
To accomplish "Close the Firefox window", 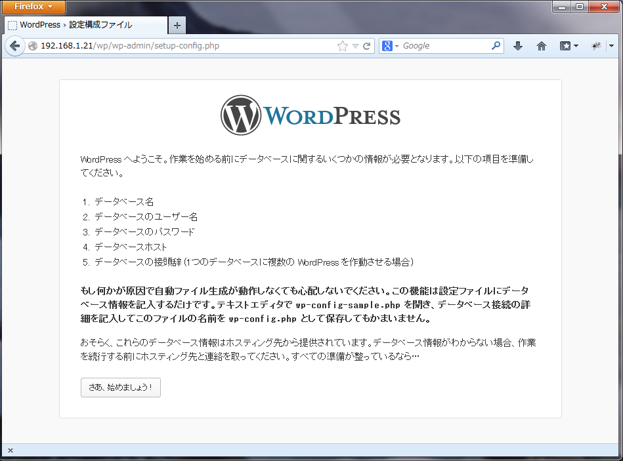I will [605, 7].
